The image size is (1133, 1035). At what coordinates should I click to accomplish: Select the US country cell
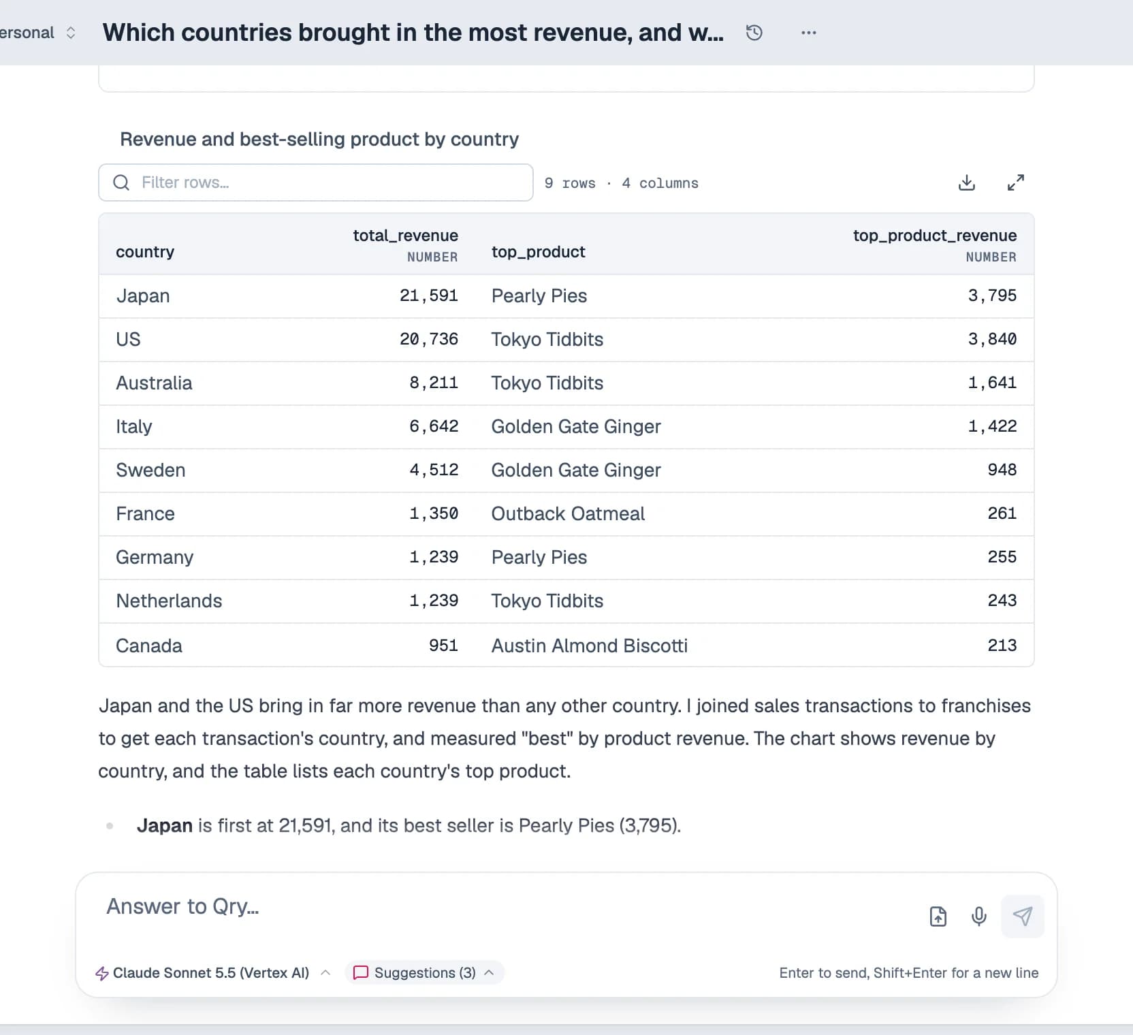pos(128,340)
